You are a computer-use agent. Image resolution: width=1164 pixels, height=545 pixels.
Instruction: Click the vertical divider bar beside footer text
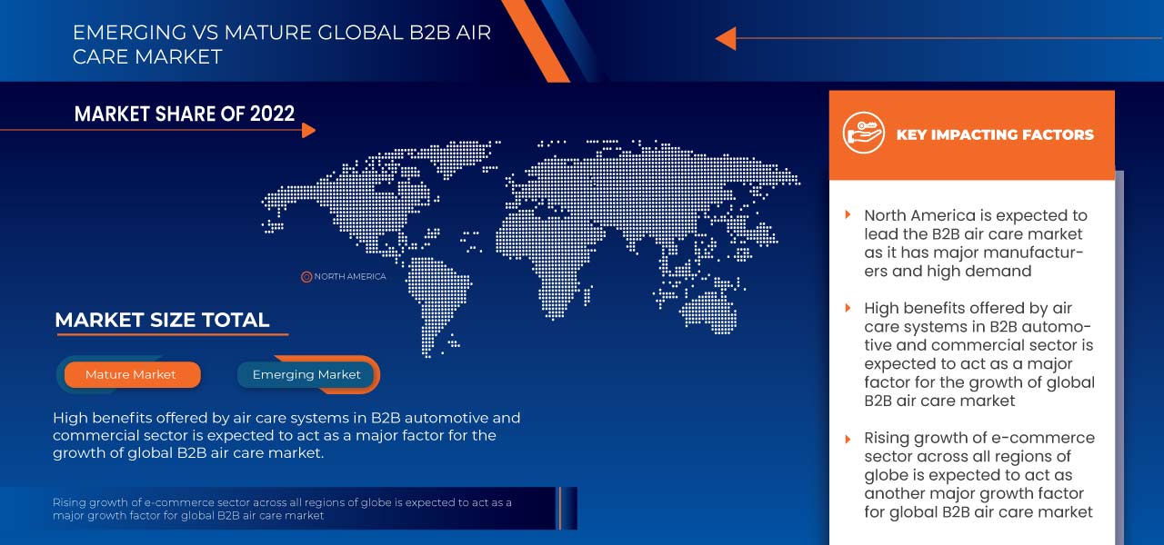coord(560,508)
